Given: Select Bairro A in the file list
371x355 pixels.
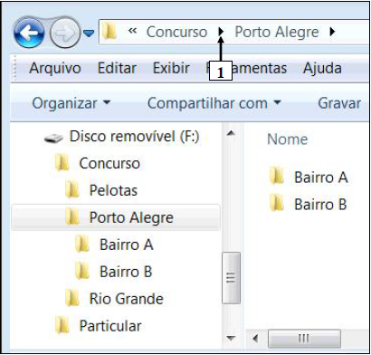Looking at the screenshot, I should click(x=321, y=177).
